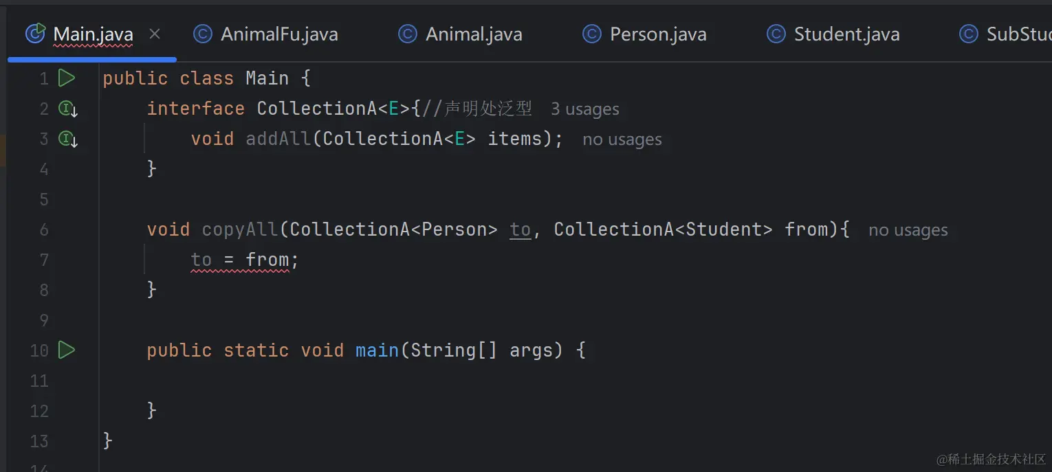The image size is (1052, 472).
Task: Click the AnimalFu.java tab class icon
Action: pyautogui.click(x=203, y=34)
